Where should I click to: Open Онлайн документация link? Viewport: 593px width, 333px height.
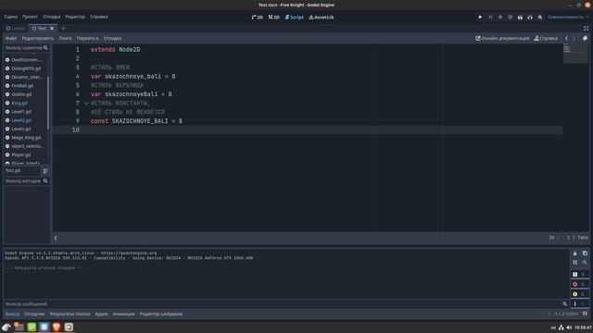tap(502, 38)
